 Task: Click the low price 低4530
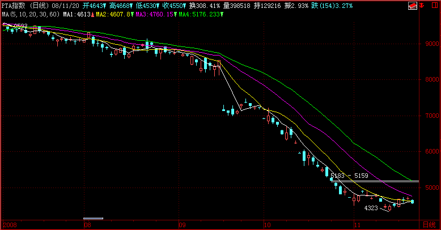(x=147, y=6)
